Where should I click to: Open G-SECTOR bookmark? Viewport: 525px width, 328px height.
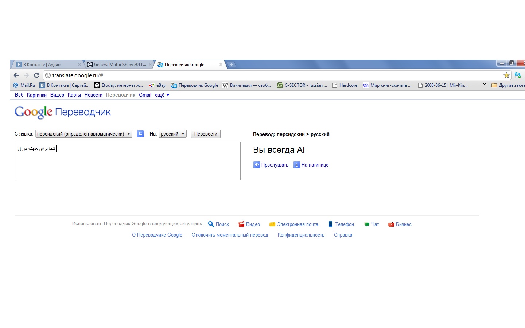pos(302,85)
